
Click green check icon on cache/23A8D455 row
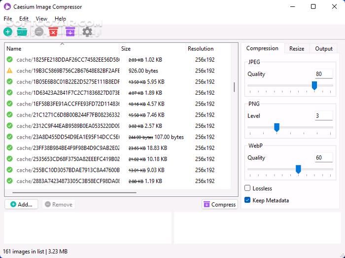point(9,137)
